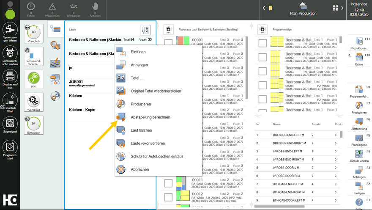Click Programmfol- F8 button
This screenshot has height=210, width=372.
coord(359,92)
